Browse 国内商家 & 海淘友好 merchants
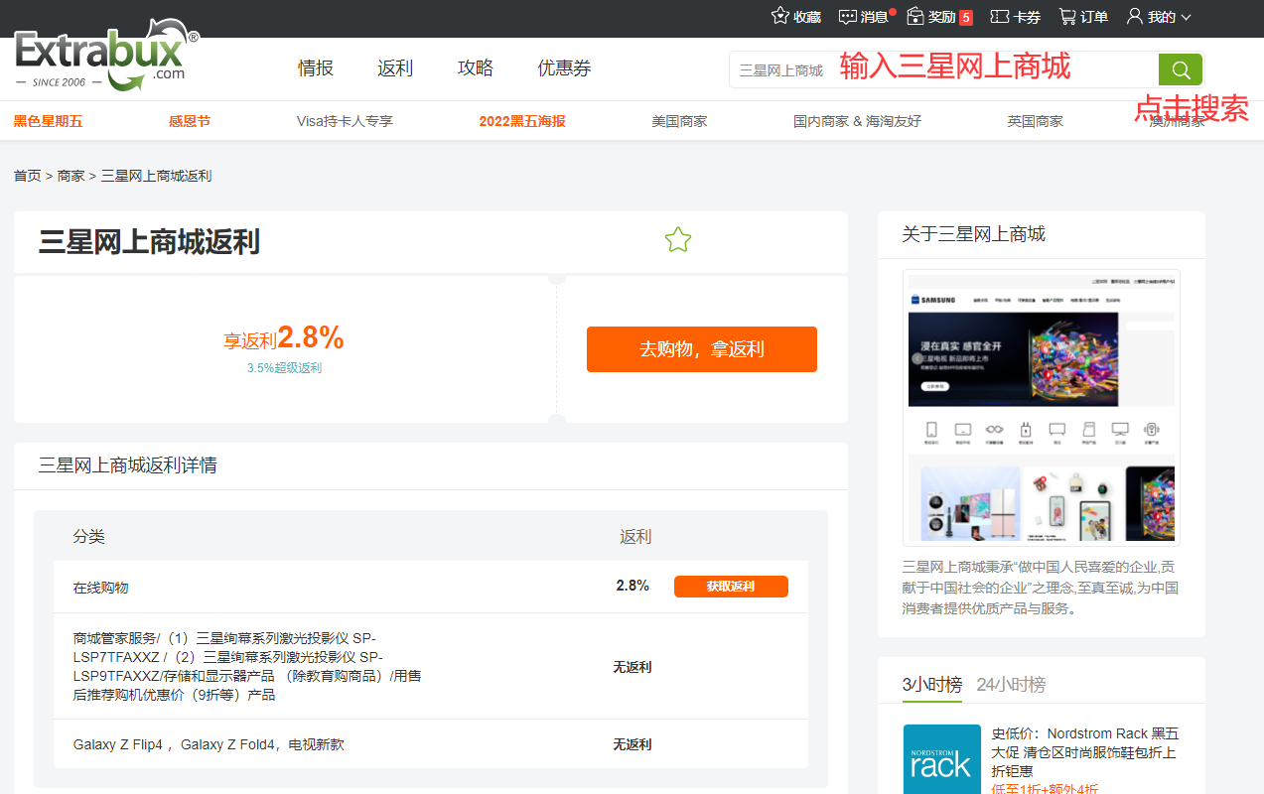Image resolution: width=1264 pixels, height=794 pixels. [857, 121]
